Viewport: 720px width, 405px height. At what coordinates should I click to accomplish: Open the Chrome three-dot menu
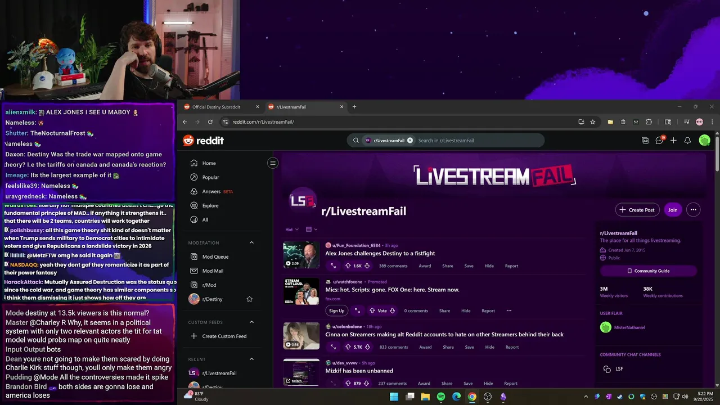click(712, 121)
